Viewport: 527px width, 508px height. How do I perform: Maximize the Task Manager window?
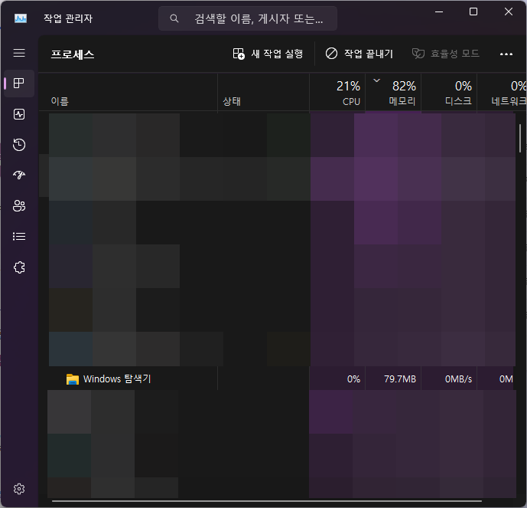(473, 11)
